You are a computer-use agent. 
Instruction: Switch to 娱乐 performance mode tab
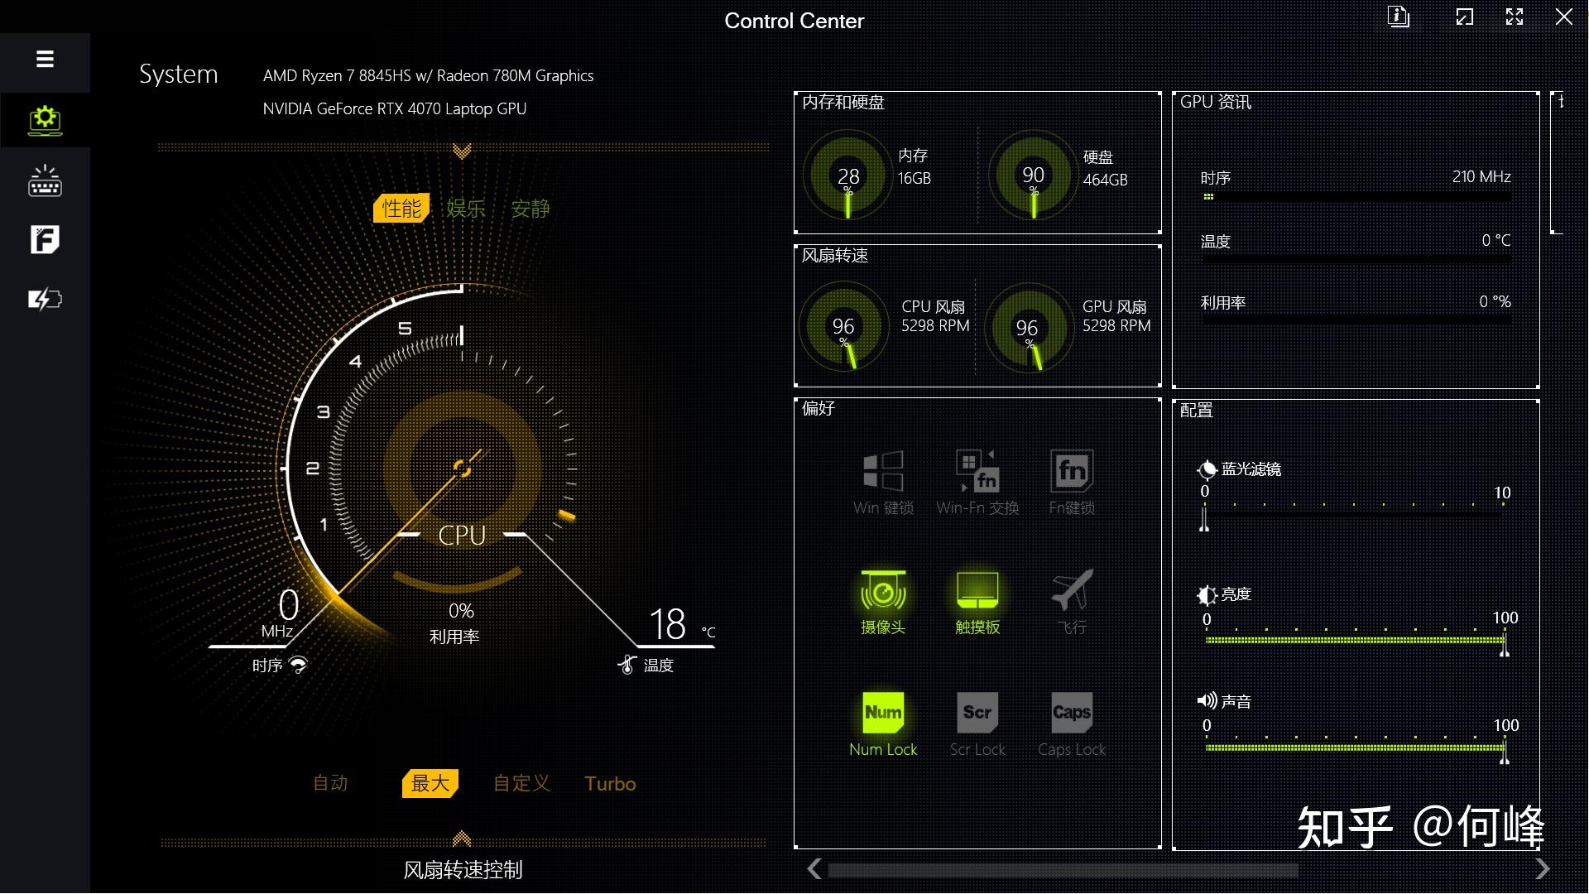[x=466, y=209]
